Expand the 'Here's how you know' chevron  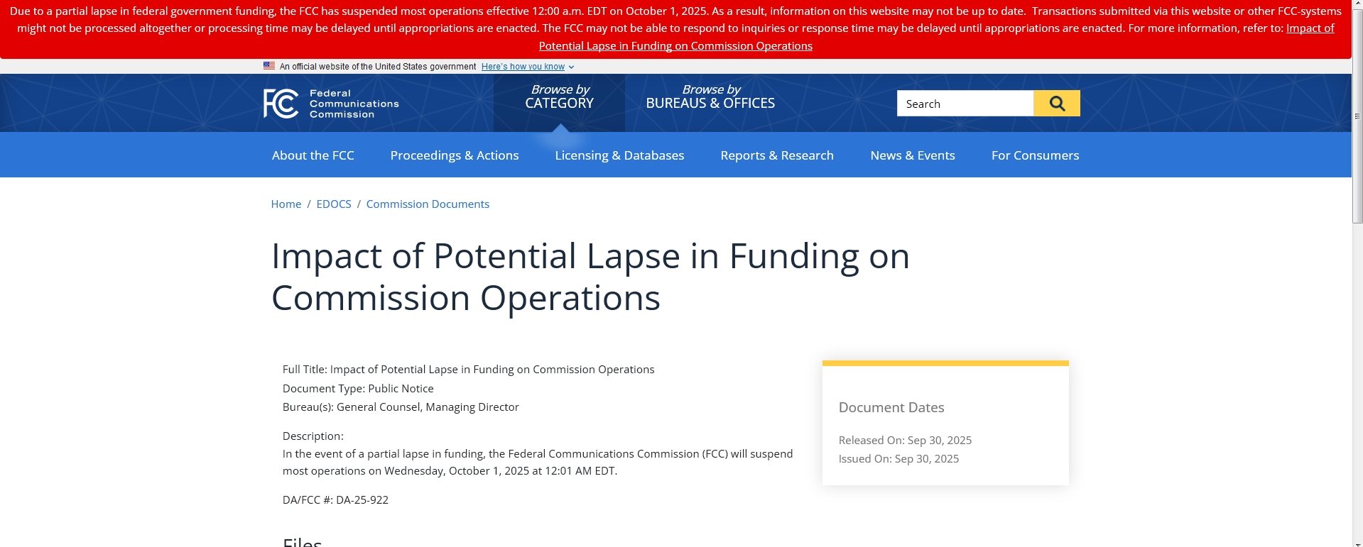tap(572, 67)
